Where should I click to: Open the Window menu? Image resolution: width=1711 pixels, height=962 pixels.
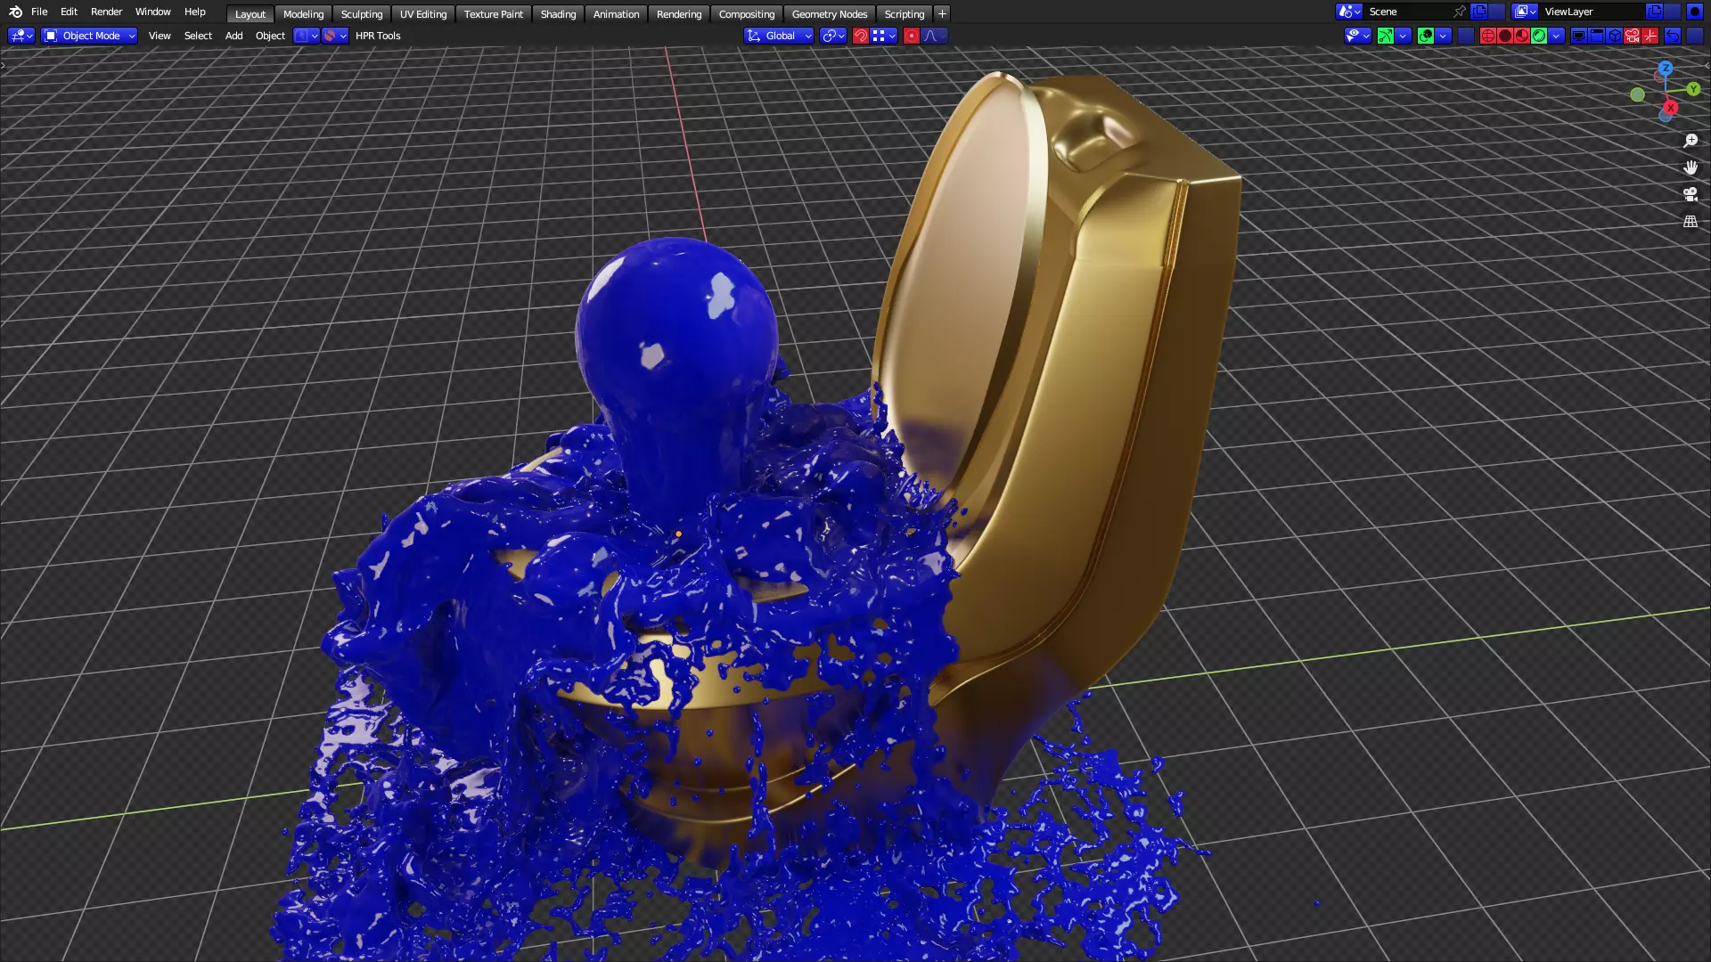[152, 12]
